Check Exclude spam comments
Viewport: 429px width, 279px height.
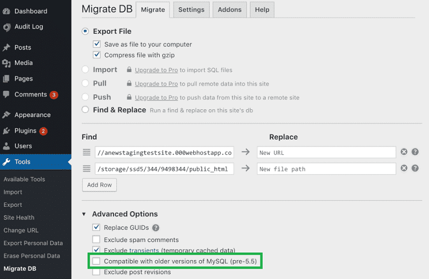coord(96,239)
